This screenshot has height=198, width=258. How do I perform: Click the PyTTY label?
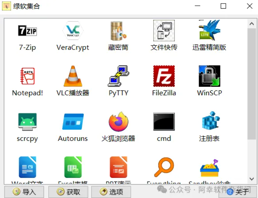point(119,93)
